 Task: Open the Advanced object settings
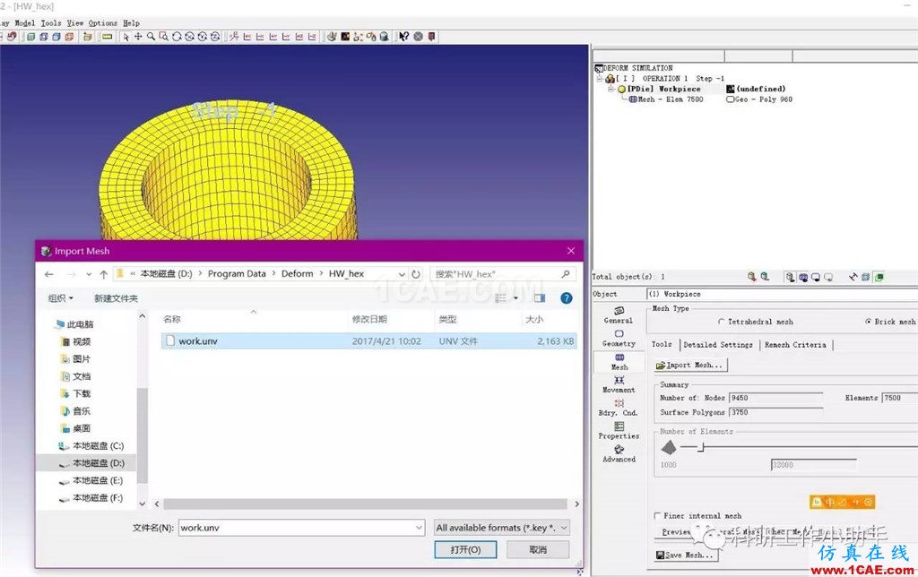(619, 453)
